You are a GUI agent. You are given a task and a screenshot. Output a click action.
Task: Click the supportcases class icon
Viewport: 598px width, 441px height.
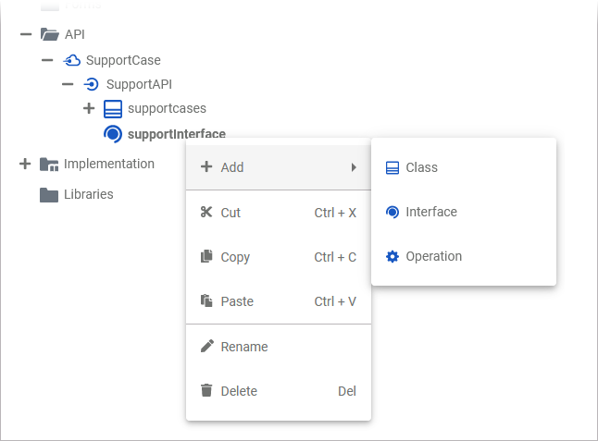[x=113, y=109]
